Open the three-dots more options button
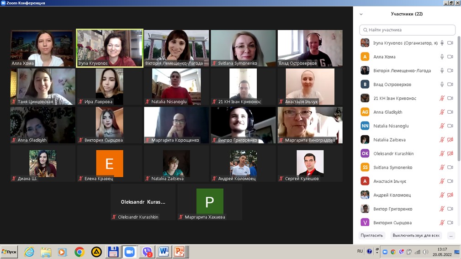The height and width of the screenshot is (259, 461). pyautogui.click(x=450, y=236)
